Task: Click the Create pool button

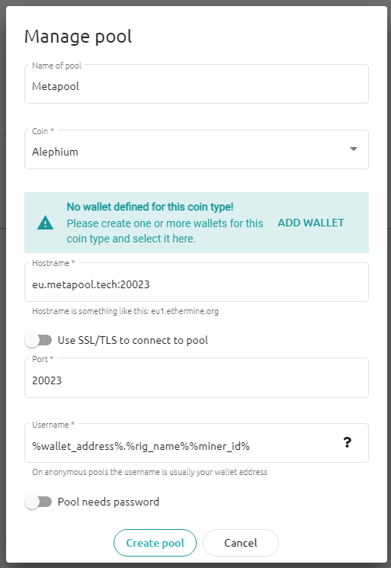Action: click(155, 543)
